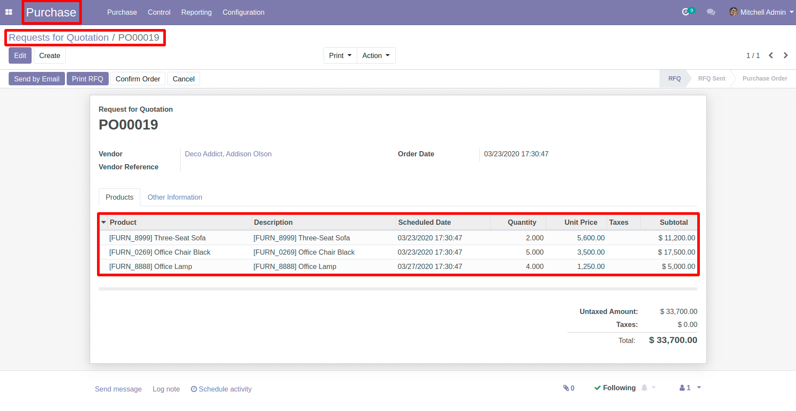This screenshot has height=411, width=796.
Task: Open the Reporting menu
Action: [197, 12]
